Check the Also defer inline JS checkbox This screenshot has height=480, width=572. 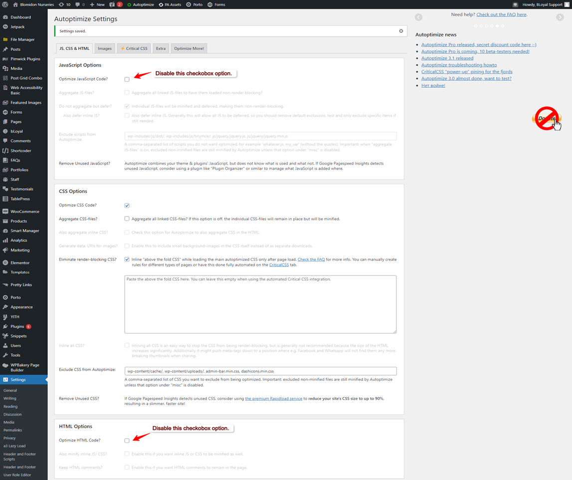click(127, 115)
